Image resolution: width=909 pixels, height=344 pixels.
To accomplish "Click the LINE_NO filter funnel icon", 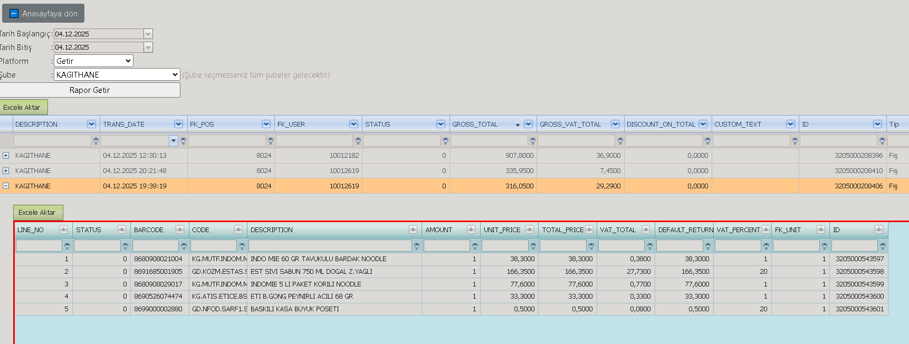I will 67,246.
